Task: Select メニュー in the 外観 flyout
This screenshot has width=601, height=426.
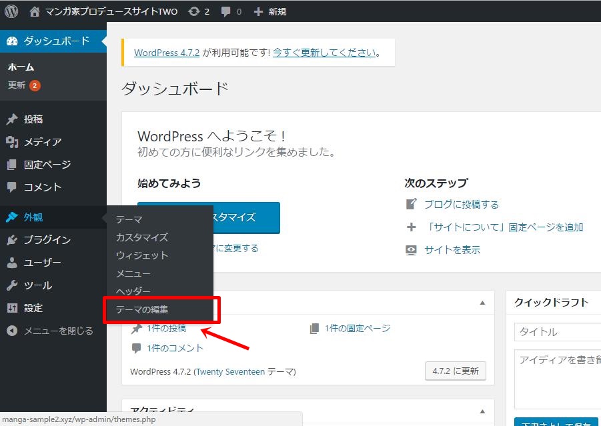Action: point(133,273)
